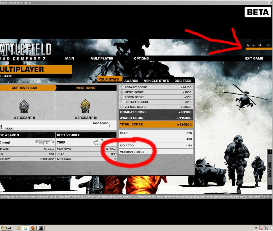Image resolution: width=273 pixels, height=231 pixels.
Task: Click the BEST VEHICLE header
Action: click(86, 135)
